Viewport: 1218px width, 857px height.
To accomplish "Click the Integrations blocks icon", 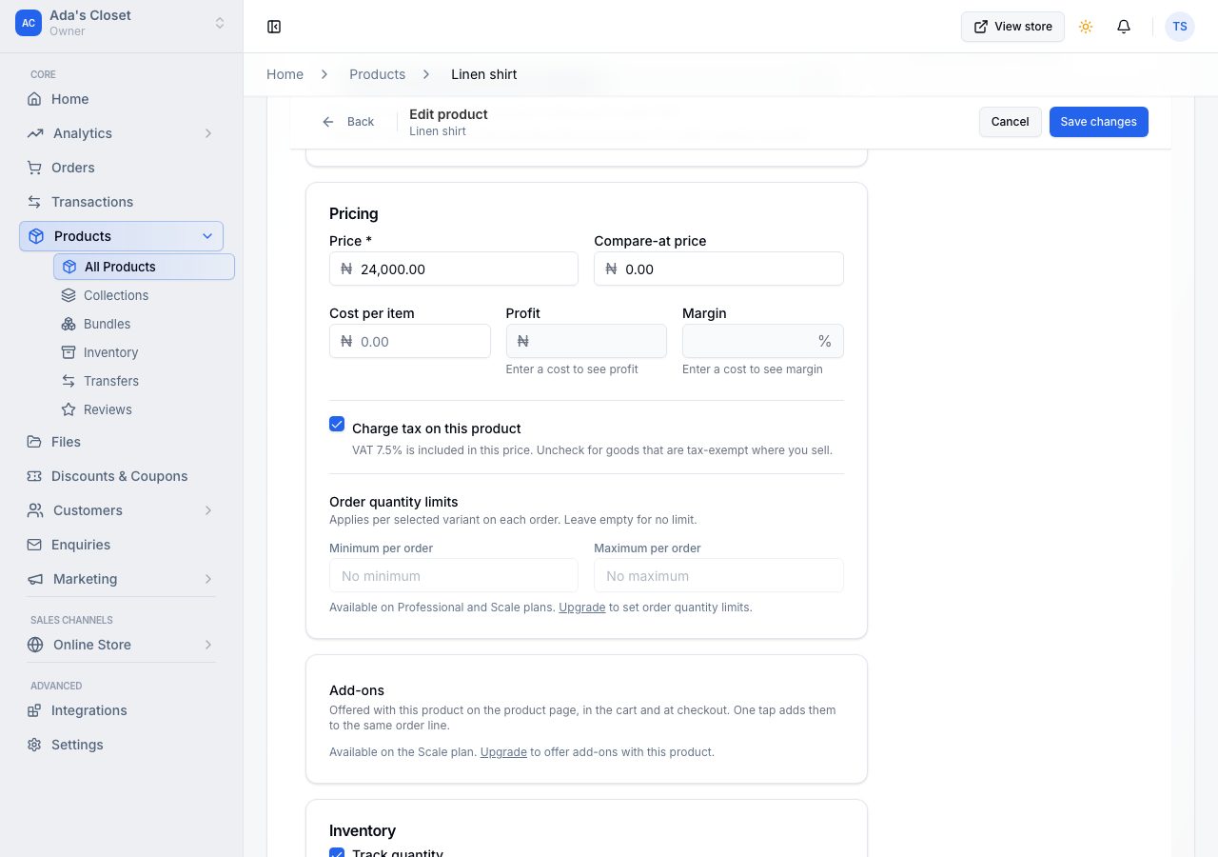I will tap(34, 710).
